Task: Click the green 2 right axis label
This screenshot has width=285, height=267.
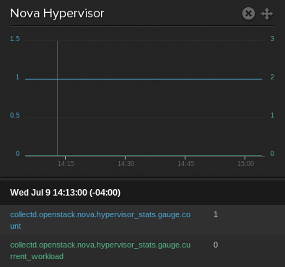Action: pos(272,77)
